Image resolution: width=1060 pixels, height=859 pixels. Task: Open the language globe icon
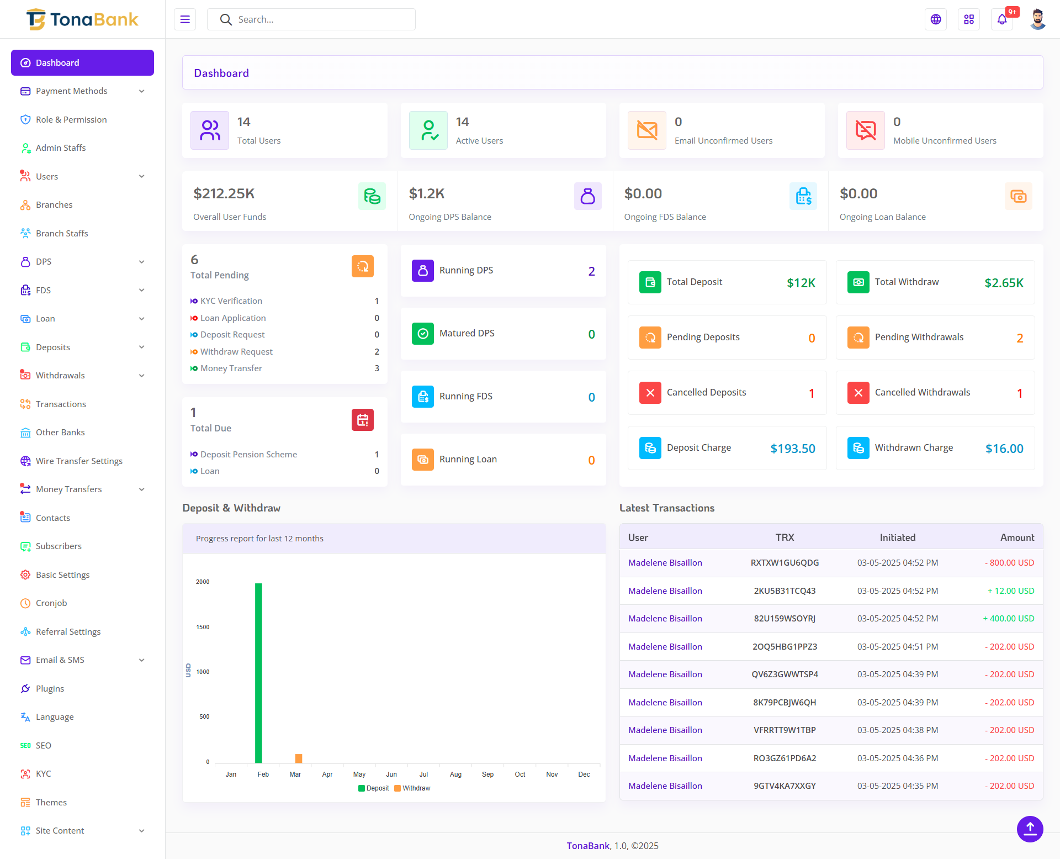pyautogui.click(x=936, y=19)
